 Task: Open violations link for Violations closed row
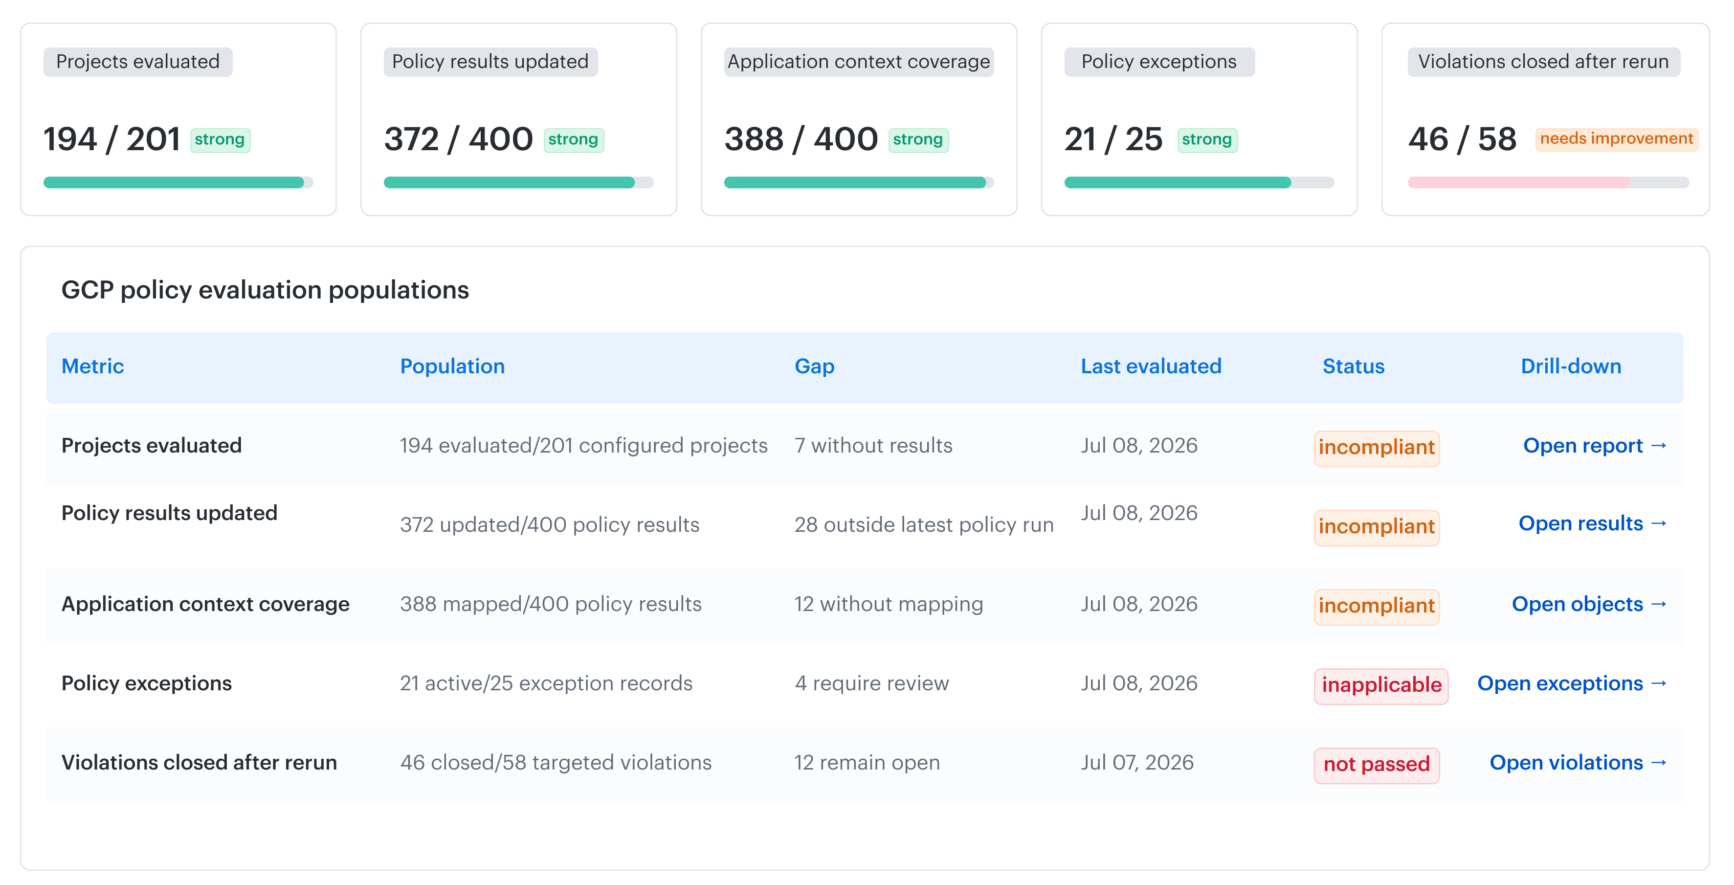pos(1578,762)
